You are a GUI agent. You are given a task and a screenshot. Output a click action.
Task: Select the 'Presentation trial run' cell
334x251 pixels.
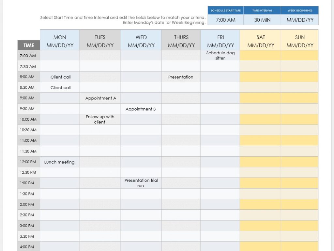click(141, 183)
